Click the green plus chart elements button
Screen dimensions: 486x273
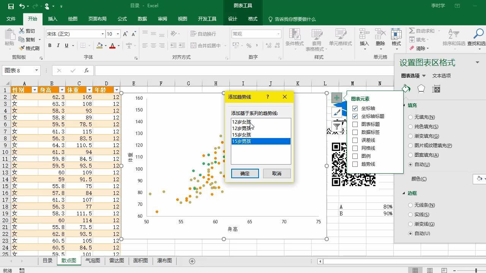pos(337,98)
